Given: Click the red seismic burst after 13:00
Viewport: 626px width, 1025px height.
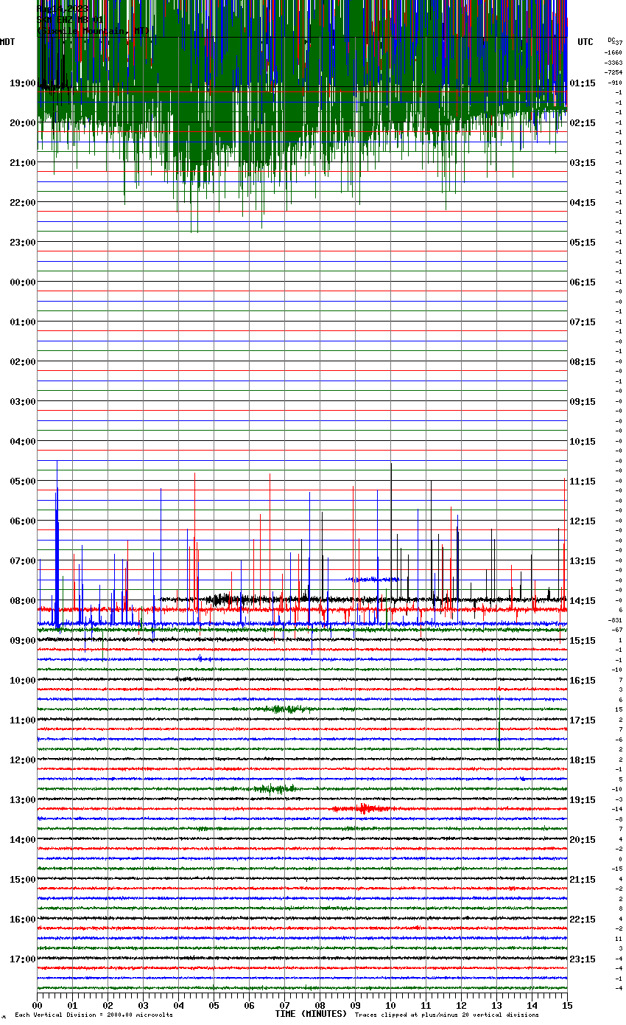Looking at the screenshot, I should (x=361, y=809).
